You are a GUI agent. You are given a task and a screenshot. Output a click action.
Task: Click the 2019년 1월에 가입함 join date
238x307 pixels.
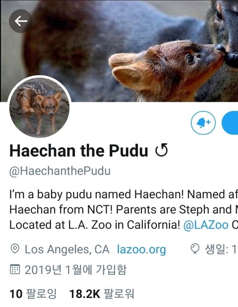76,270
